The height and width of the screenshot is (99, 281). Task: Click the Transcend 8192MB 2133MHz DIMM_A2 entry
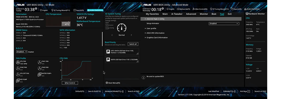(x=29, y=35)
